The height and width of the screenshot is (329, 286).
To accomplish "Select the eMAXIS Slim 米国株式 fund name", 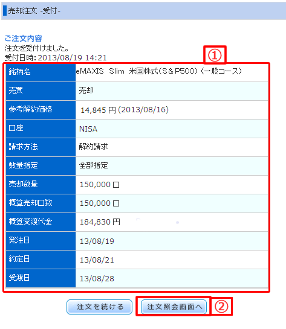I will [x=159, y=71].
